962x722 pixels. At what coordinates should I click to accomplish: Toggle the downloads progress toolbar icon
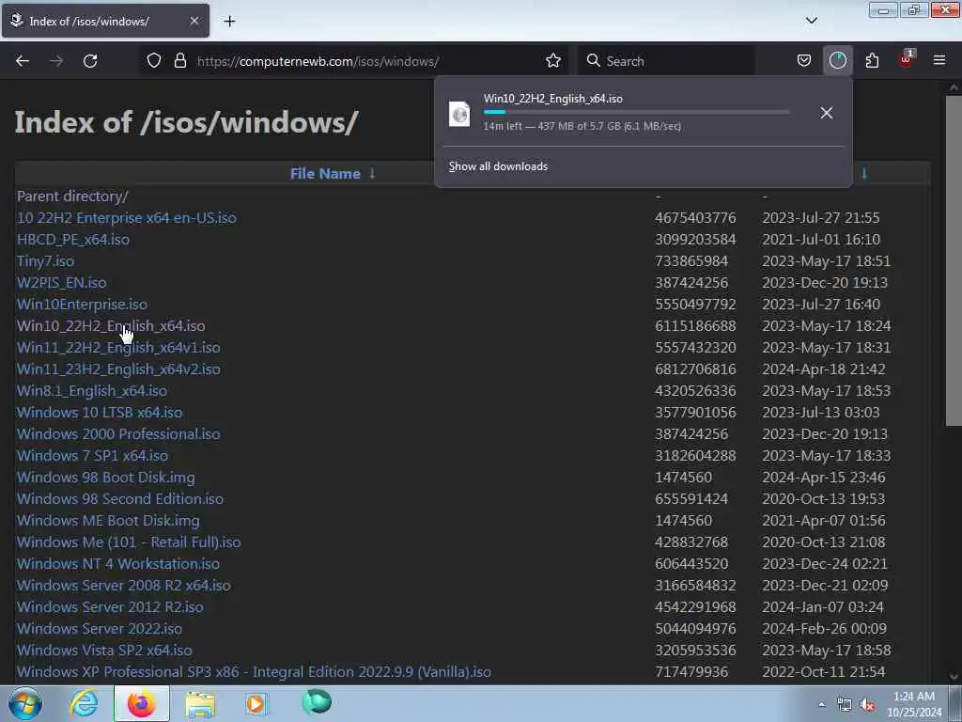(837, 61)
